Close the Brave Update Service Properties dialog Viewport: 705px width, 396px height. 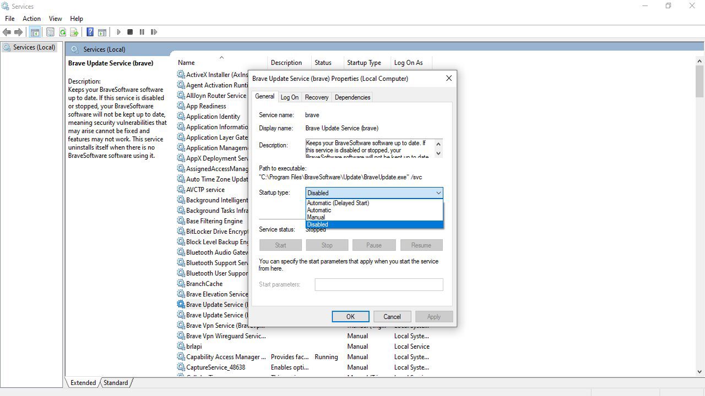tap(449, 78)
